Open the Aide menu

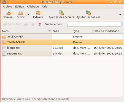pos(44,7)
